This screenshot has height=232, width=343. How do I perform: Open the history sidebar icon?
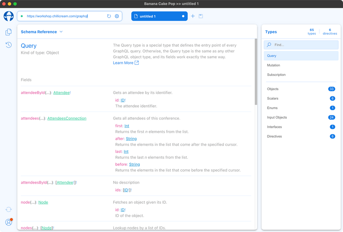tap(9, 45)
